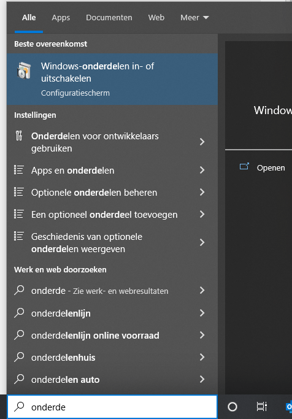Open Geschiedenis van optionele onderdelen weergeven

coord(112,243)
